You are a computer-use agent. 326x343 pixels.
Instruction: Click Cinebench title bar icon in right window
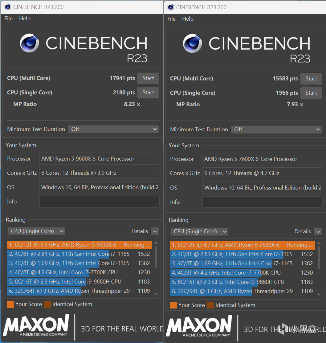click(x=170, y=7)
